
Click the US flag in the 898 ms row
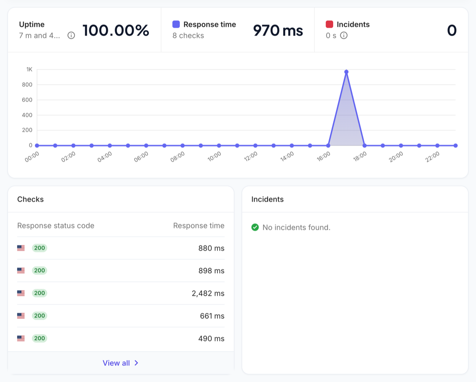[21, 271]
